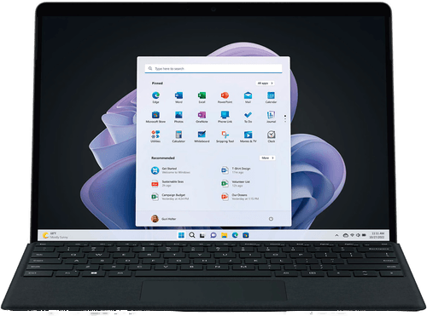Show hidden system tray icons chevron

336,235
